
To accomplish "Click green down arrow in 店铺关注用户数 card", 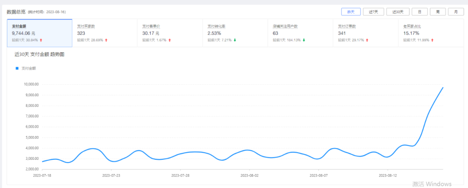I will pos(304,40).
